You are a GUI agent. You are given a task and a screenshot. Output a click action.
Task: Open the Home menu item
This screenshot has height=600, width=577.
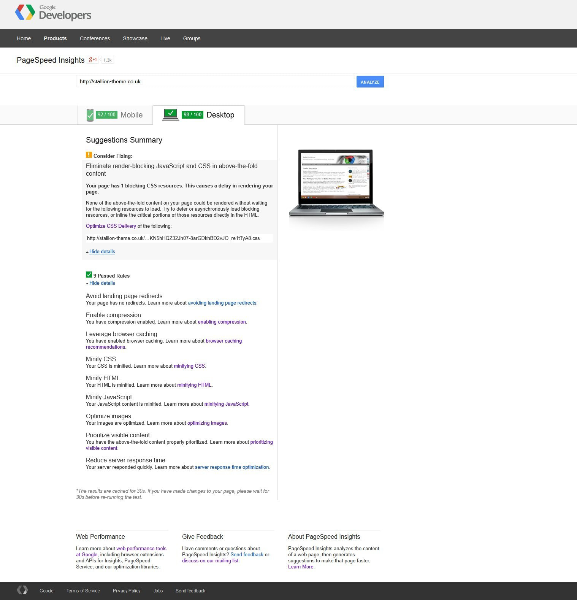point(24,38)
